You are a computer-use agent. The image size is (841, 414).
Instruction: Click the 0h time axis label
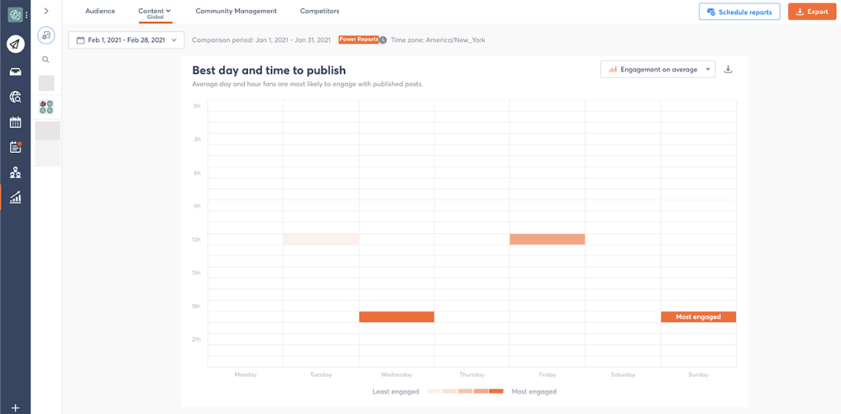[x=197, y=106]
